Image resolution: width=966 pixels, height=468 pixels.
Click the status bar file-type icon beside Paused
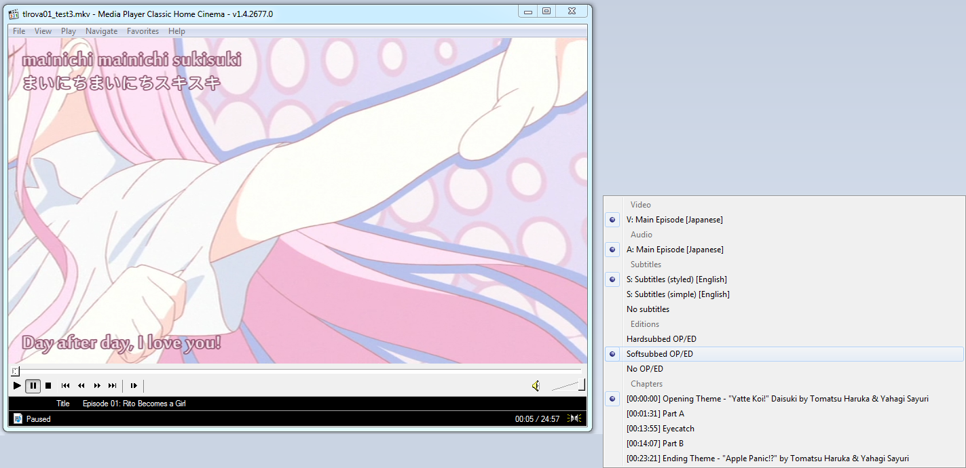[18, 418]
